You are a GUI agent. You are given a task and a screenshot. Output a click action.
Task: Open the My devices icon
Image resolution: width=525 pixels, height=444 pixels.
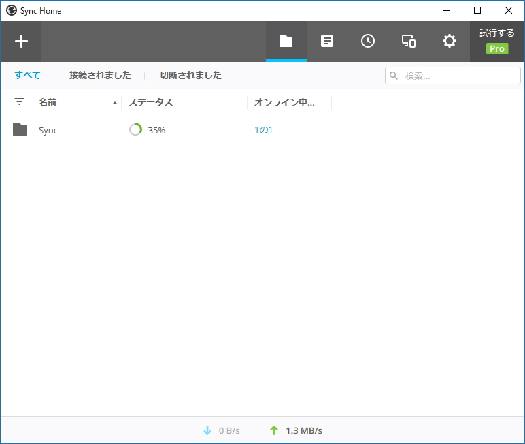click(x=409, y=42)
